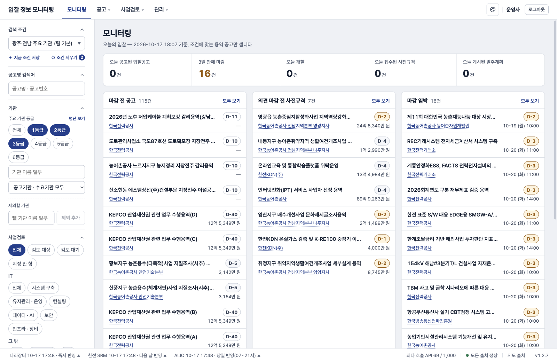Select the 유지관리 · 운영 chip
Screen dimensions: 557x362
click(28, 301)
